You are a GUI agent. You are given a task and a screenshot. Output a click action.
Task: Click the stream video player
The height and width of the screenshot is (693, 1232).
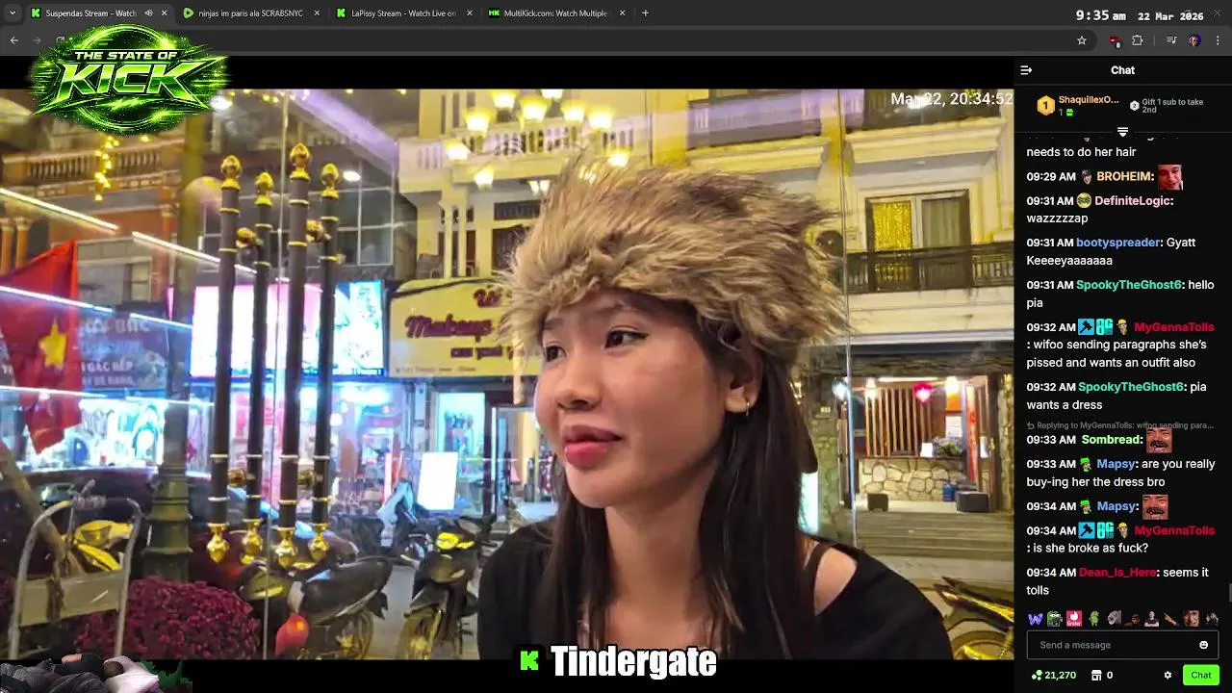(506, 373)
